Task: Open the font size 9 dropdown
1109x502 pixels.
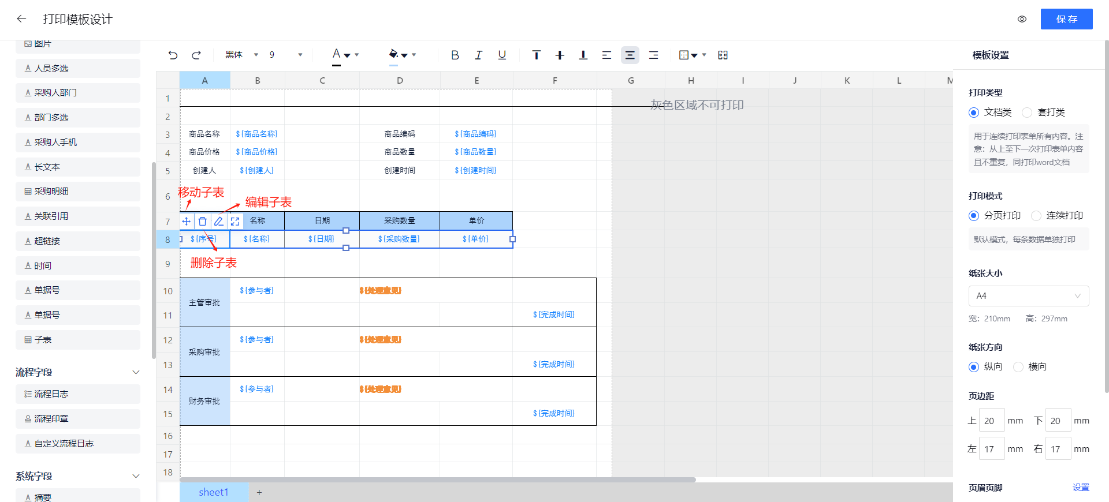Action: [286, 55]
